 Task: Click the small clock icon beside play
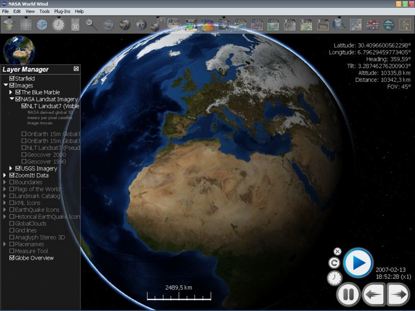335,278
